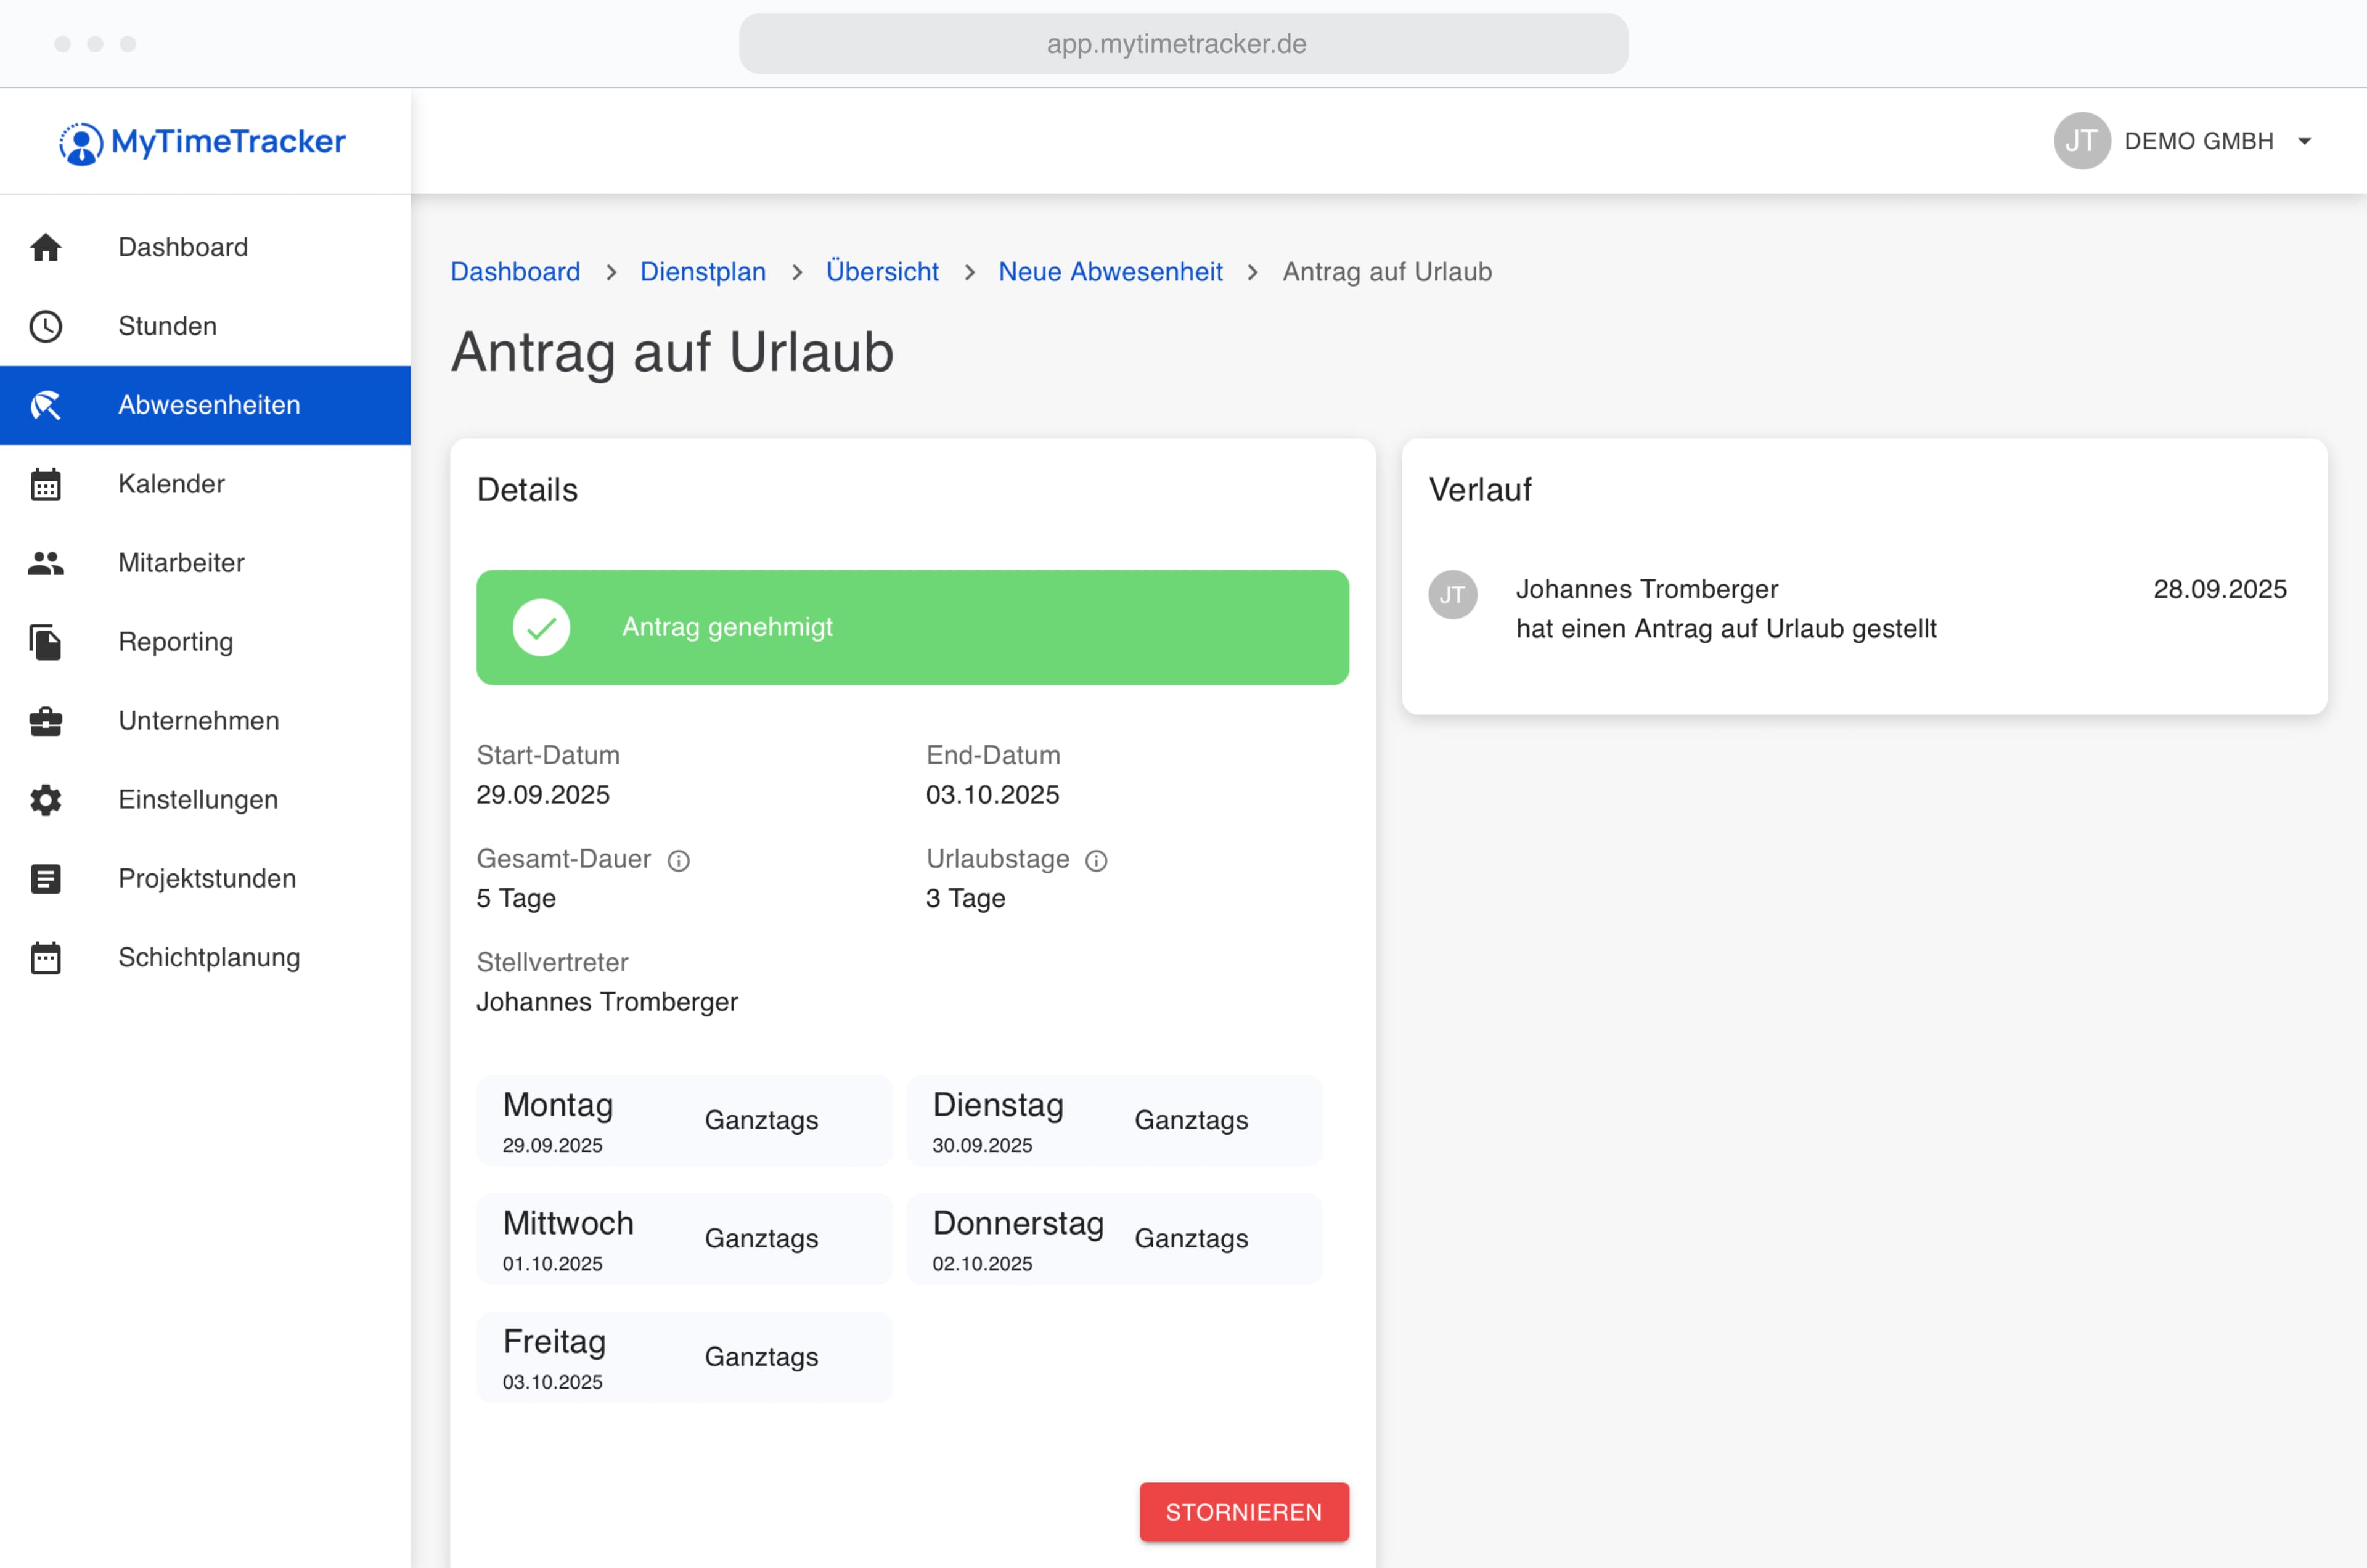Click the Einstellungen gear icon

tap(46, 800)
